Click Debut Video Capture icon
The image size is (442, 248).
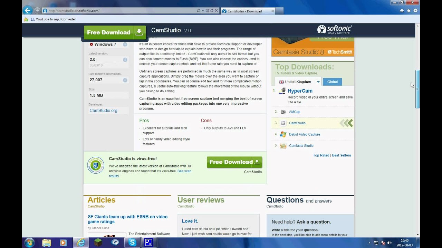pos(283,134)
